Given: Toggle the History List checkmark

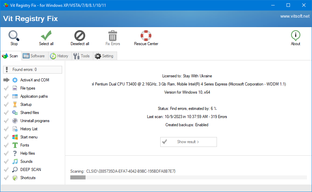Looking at the screenshot, I should [x=6, y=129].
